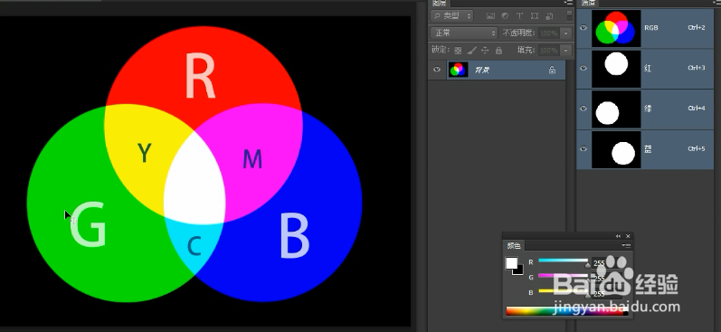Click the Ctrl+3 shortcut text
The height and width of the screenshot is (332, 721).
pyautogui.click(x=697, y=68)
